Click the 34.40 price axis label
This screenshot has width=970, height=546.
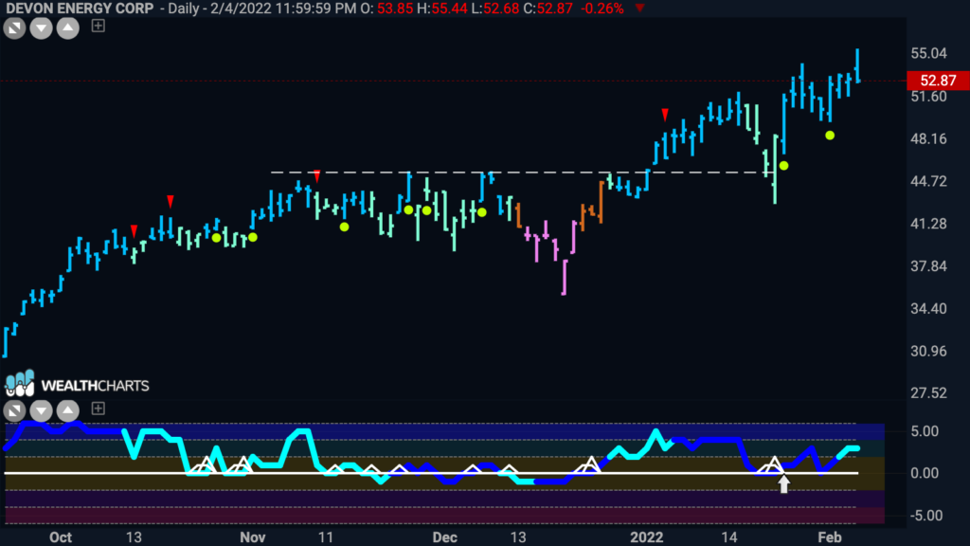click(x=928, y=308)
